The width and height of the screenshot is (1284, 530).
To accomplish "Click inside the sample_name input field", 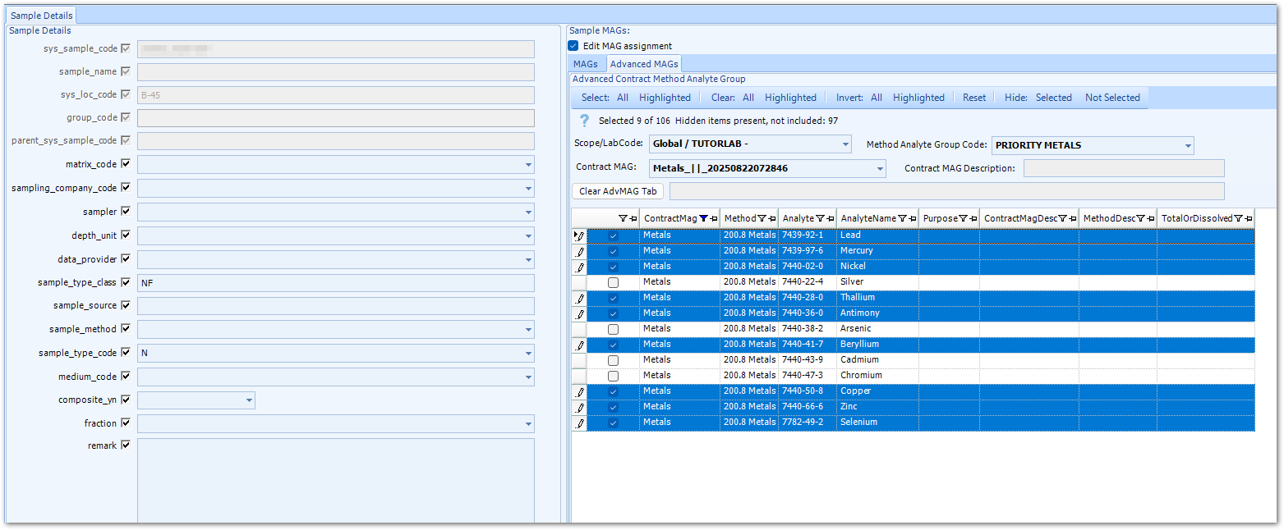I will click(337, 71).
